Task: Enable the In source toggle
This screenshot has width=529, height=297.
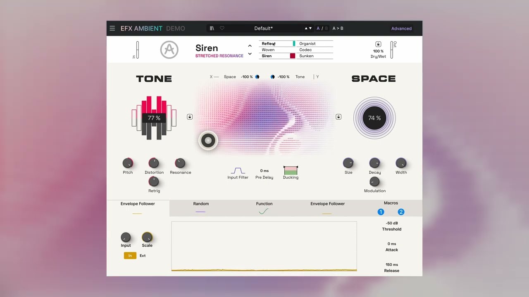Action: point(130,256)
